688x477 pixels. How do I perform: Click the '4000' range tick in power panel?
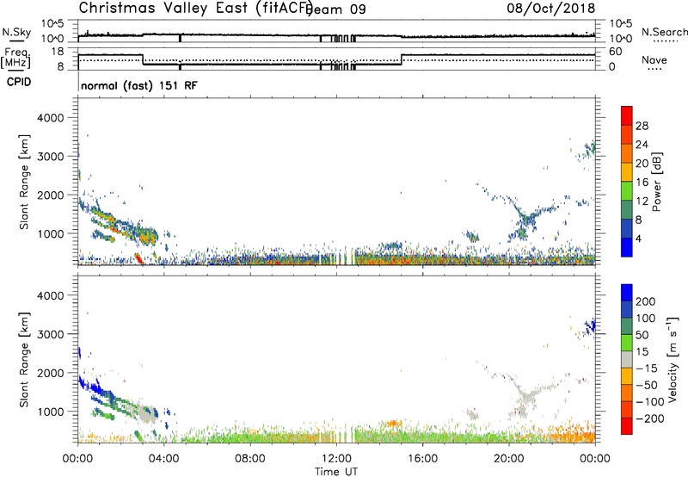51,118
